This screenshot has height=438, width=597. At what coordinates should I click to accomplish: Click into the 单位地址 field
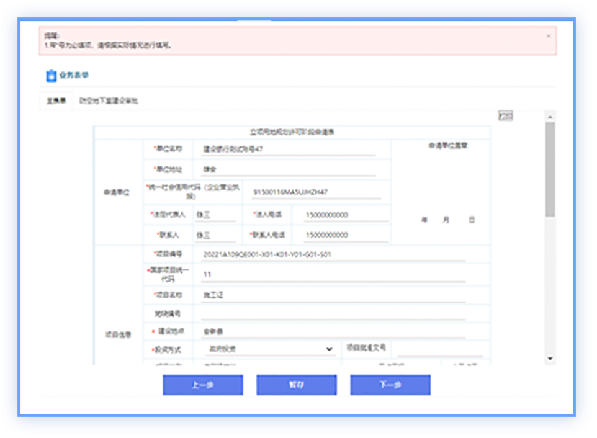(288, 169)
